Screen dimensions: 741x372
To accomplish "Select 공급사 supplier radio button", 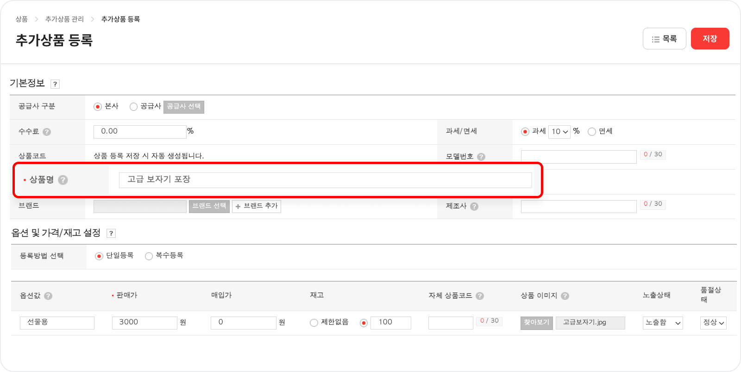I will (134, 107).
